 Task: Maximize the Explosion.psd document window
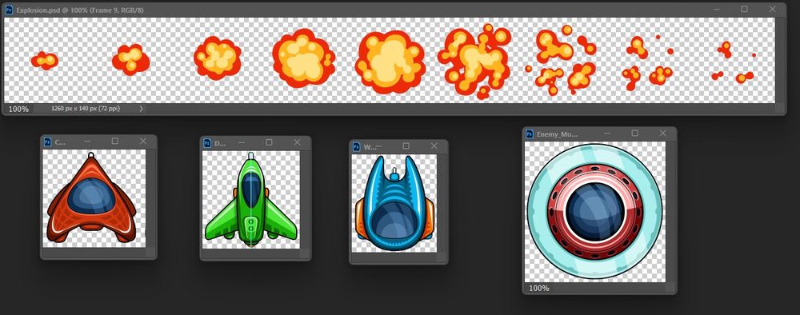(744, 9)
